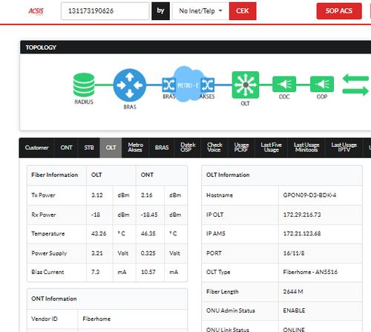Open the Datek OSP tab
Viewport: 371px width, 332px height.
click(x=188, y=148)
